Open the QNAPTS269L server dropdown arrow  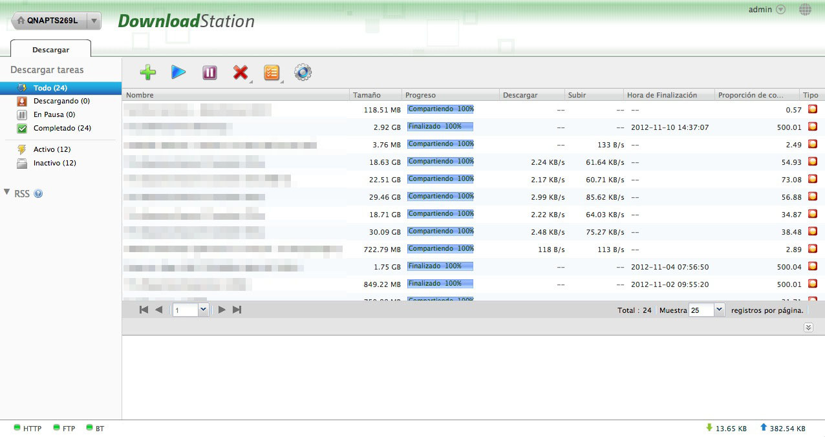pos(94,21)
